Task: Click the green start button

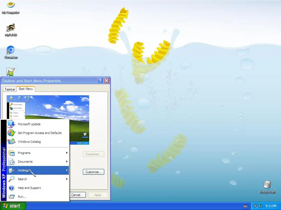Action: (13, 206)
